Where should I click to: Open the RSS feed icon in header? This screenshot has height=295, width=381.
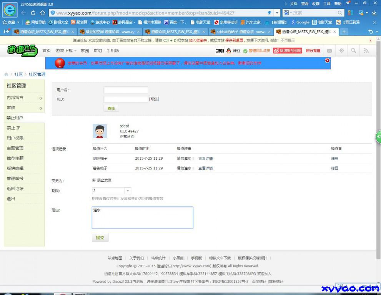(366, 51)
